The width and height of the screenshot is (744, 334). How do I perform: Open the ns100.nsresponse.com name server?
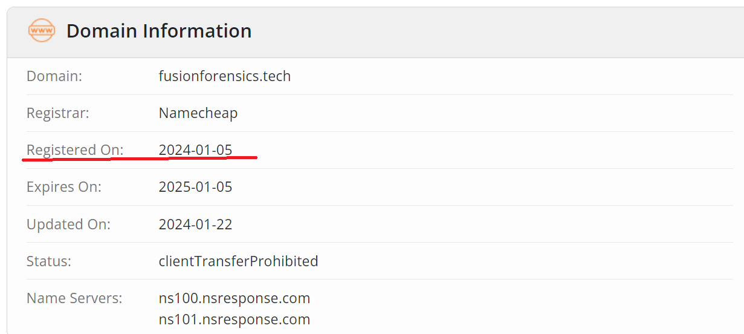click(x=234, y=298)
